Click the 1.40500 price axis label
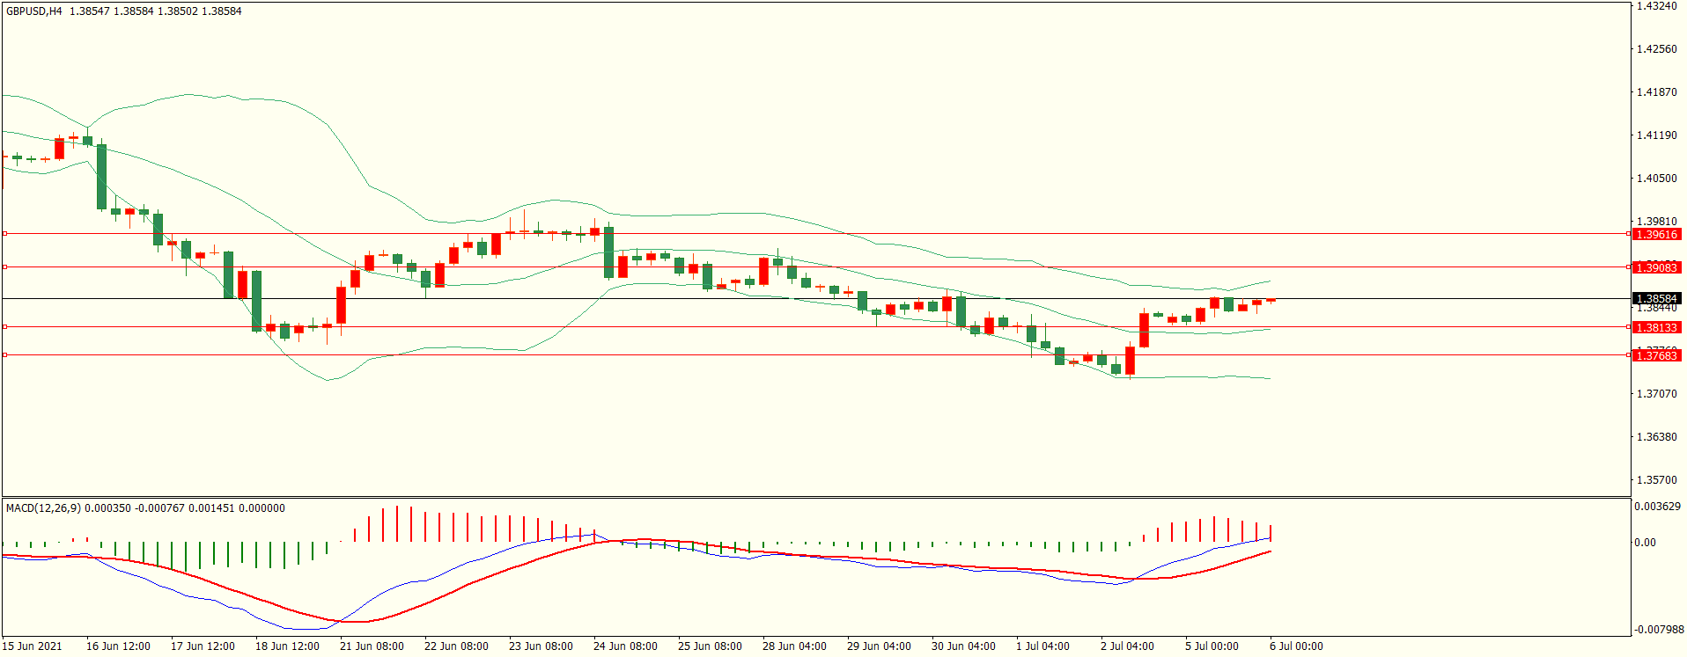1687x657 pixels. coord(1656,179)
